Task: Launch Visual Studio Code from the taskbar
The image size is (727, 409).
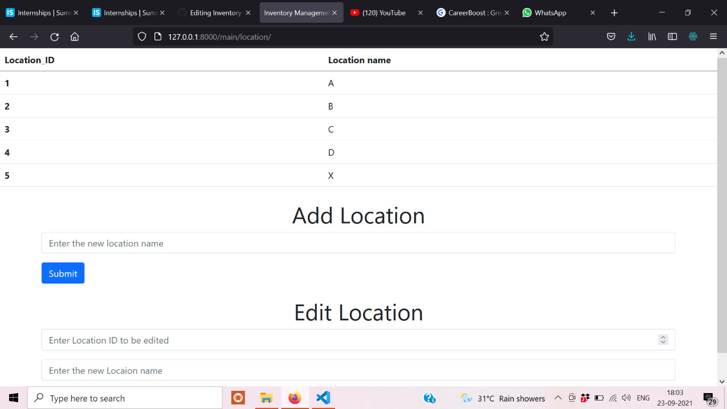Action: tap(323, 398)
